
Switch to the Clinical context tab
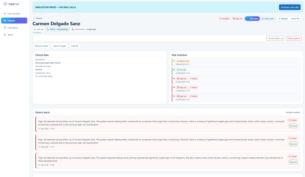[41, 46]
